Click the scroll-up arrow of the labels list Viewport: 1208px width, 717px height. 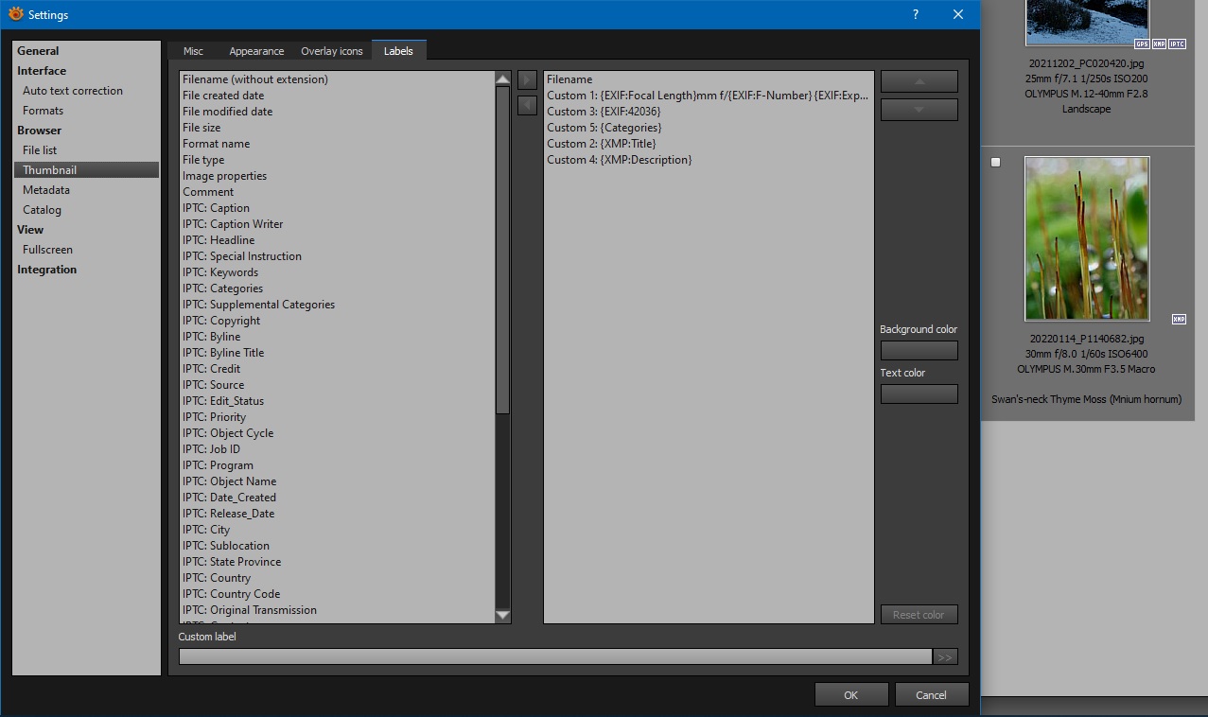(503, 79)
